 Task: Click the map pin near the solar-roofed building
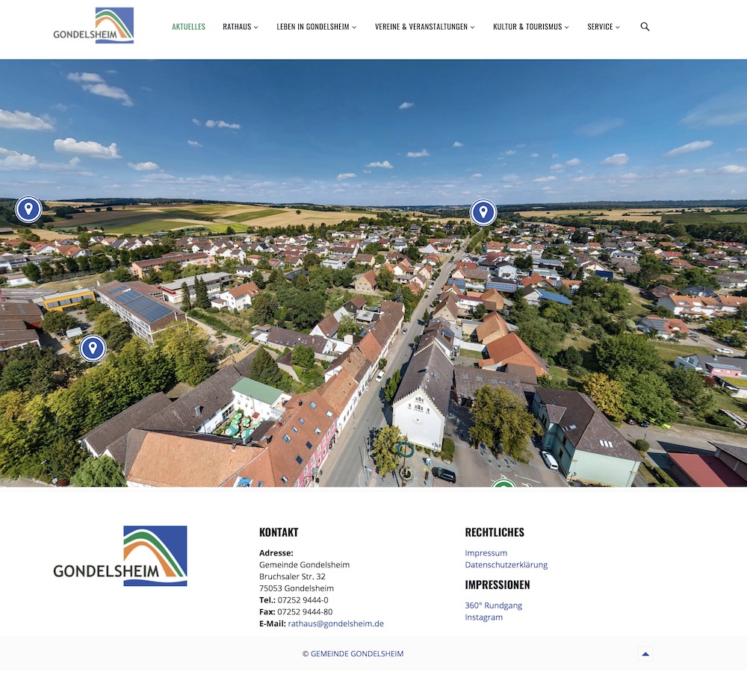(x=93, y=348)
